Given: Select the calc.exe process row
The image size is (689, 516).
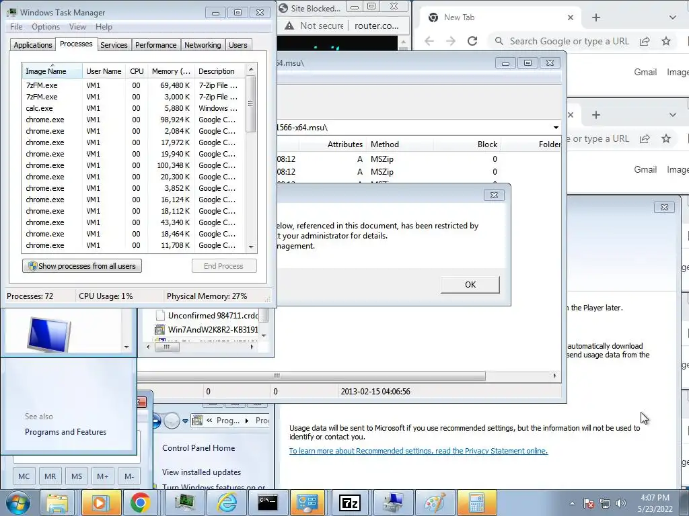Looking at the screenshot, I should pos(134,108).
